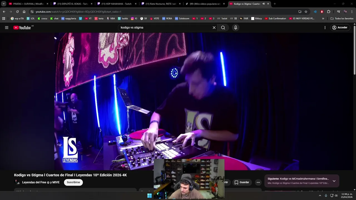Open Leyendas del Free channel name
This screenshot has width=356, height=200.
34,182
